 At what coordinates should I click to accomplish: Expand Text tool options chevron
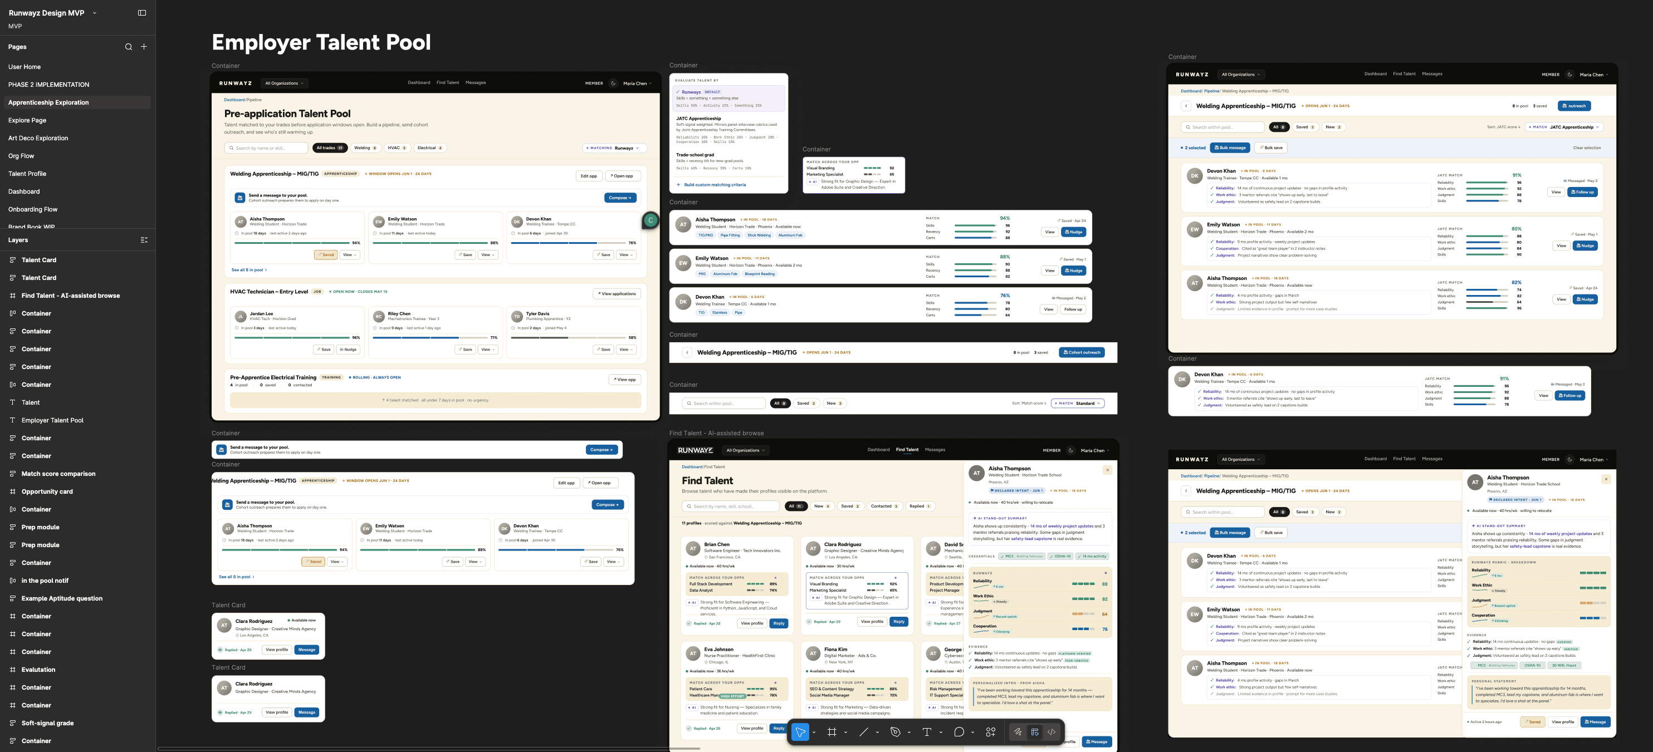pos(941,732)
